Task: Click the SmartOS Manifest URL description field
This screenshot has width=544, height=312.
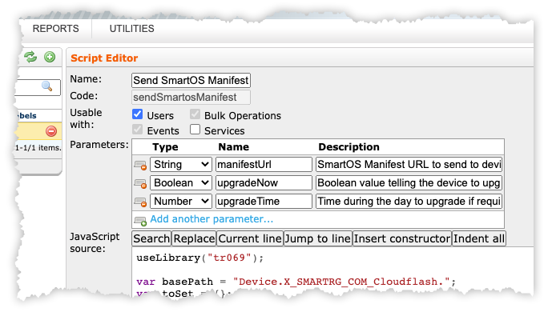Action: click(409, 164)
